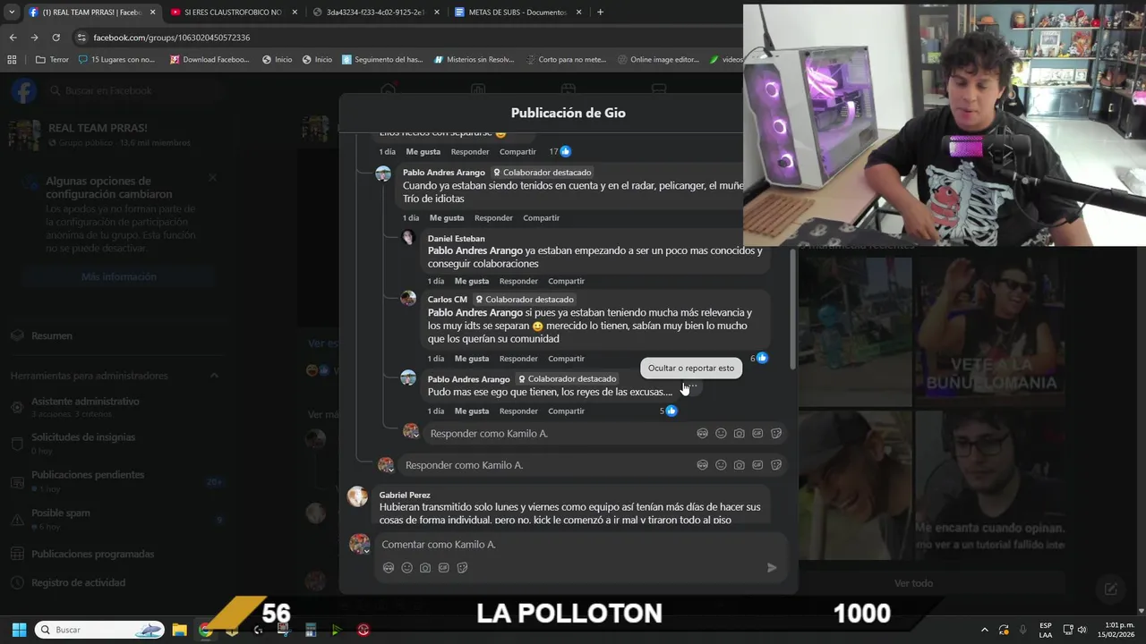Share the 'Pudo mas ese ego' comment
This screenshot has height=644, width=1146.
[566, 411]
